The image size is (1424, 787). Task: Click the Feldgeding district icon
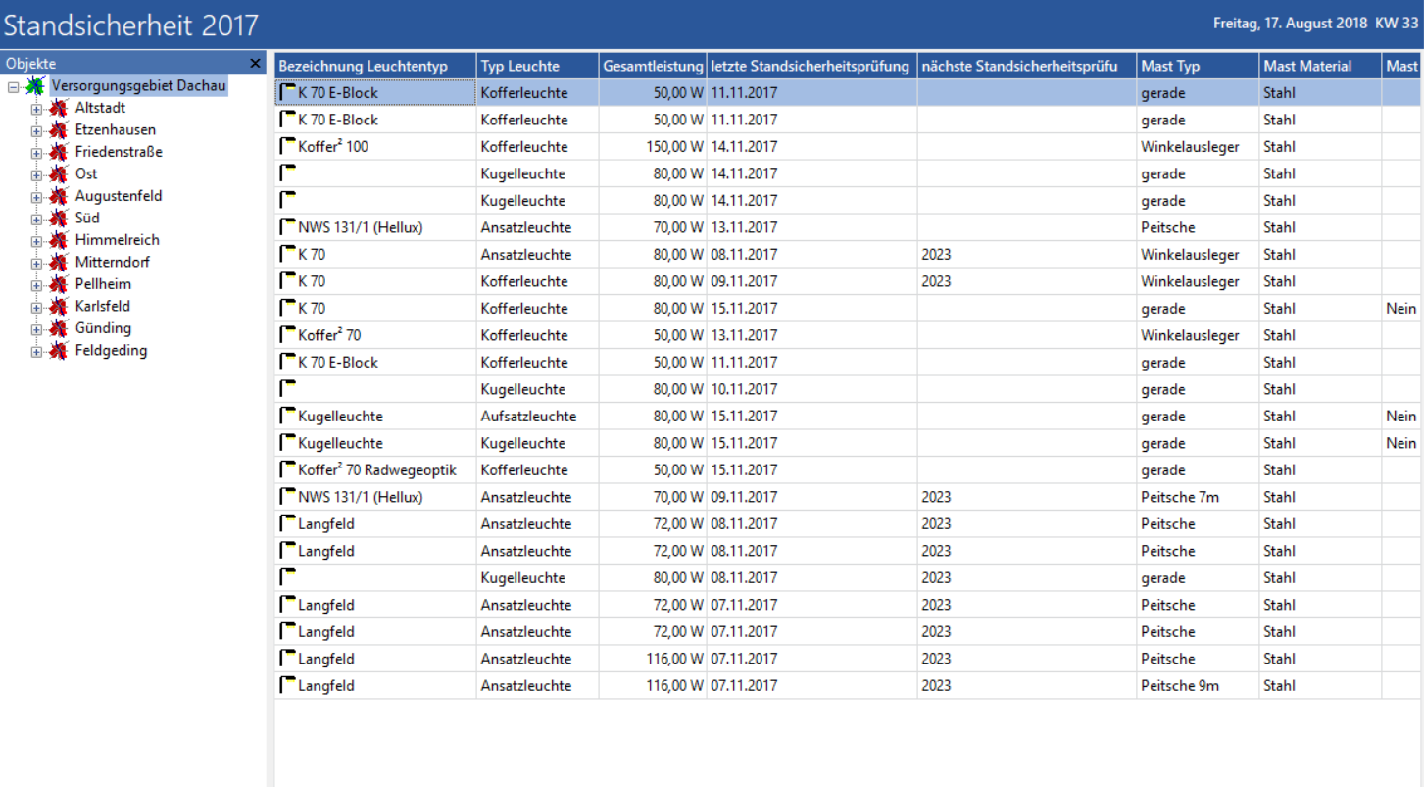(x=59, y=351)
